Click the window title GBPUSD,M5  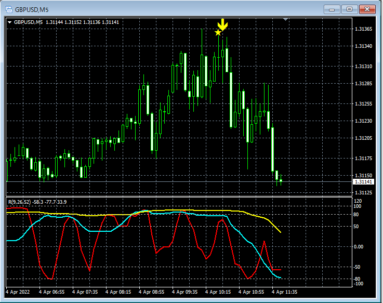coord(32,10)
